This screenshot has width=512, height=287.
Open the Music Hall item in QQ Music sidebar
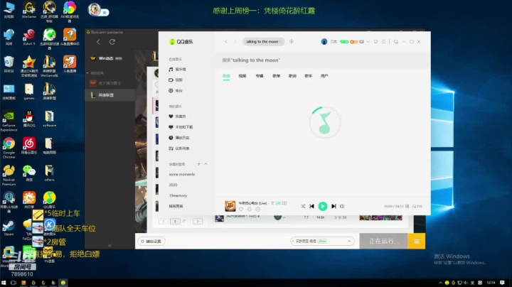tap(177, 70)
